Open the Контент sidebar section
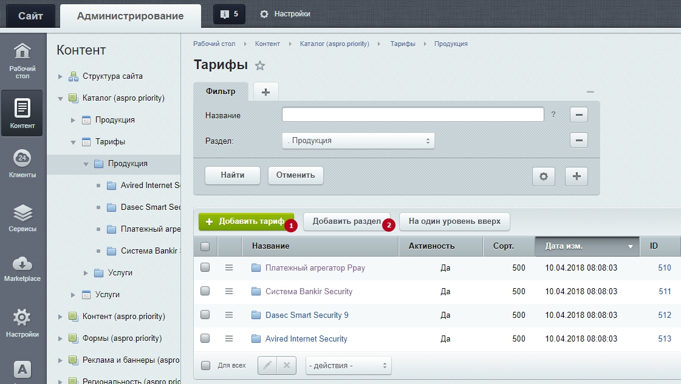Image resolution: width=681 pixels, height=384 pixels. pos(22,113)
